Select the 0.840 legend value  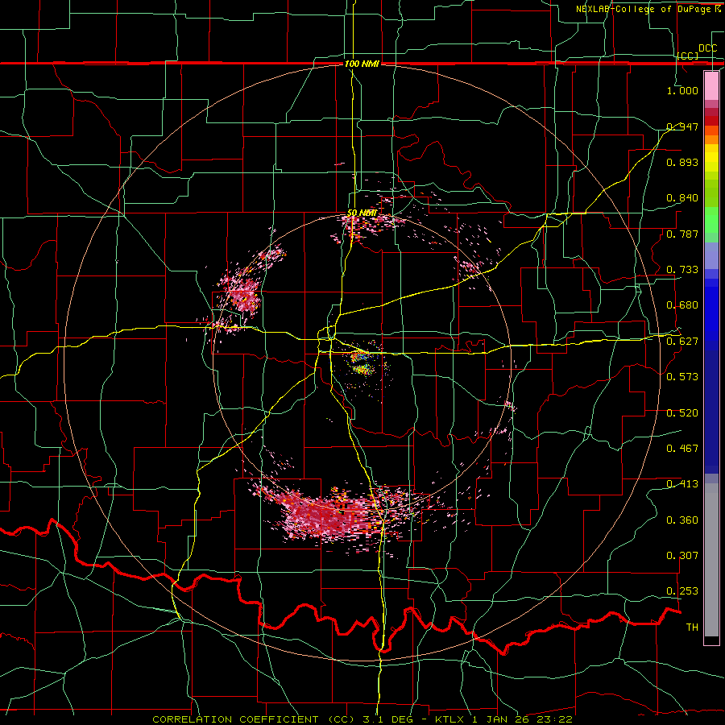point(682,198)
